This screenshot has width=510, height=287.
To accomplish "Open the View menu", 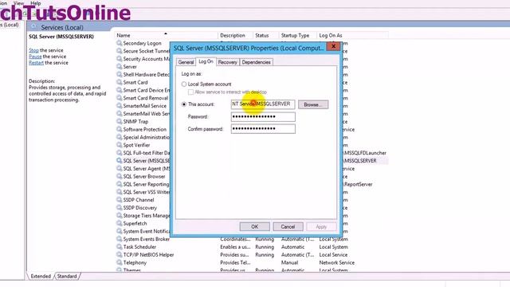I will [18, 3].
